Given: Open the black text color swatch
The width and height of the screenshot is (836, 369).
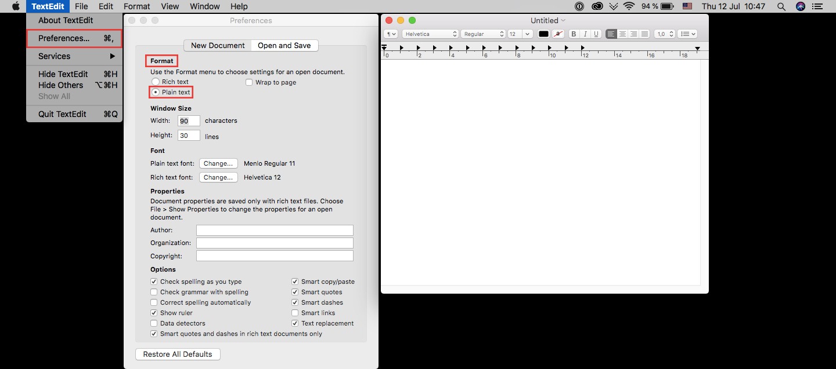Looking at the screenshot, I should (x=543, y=34).
